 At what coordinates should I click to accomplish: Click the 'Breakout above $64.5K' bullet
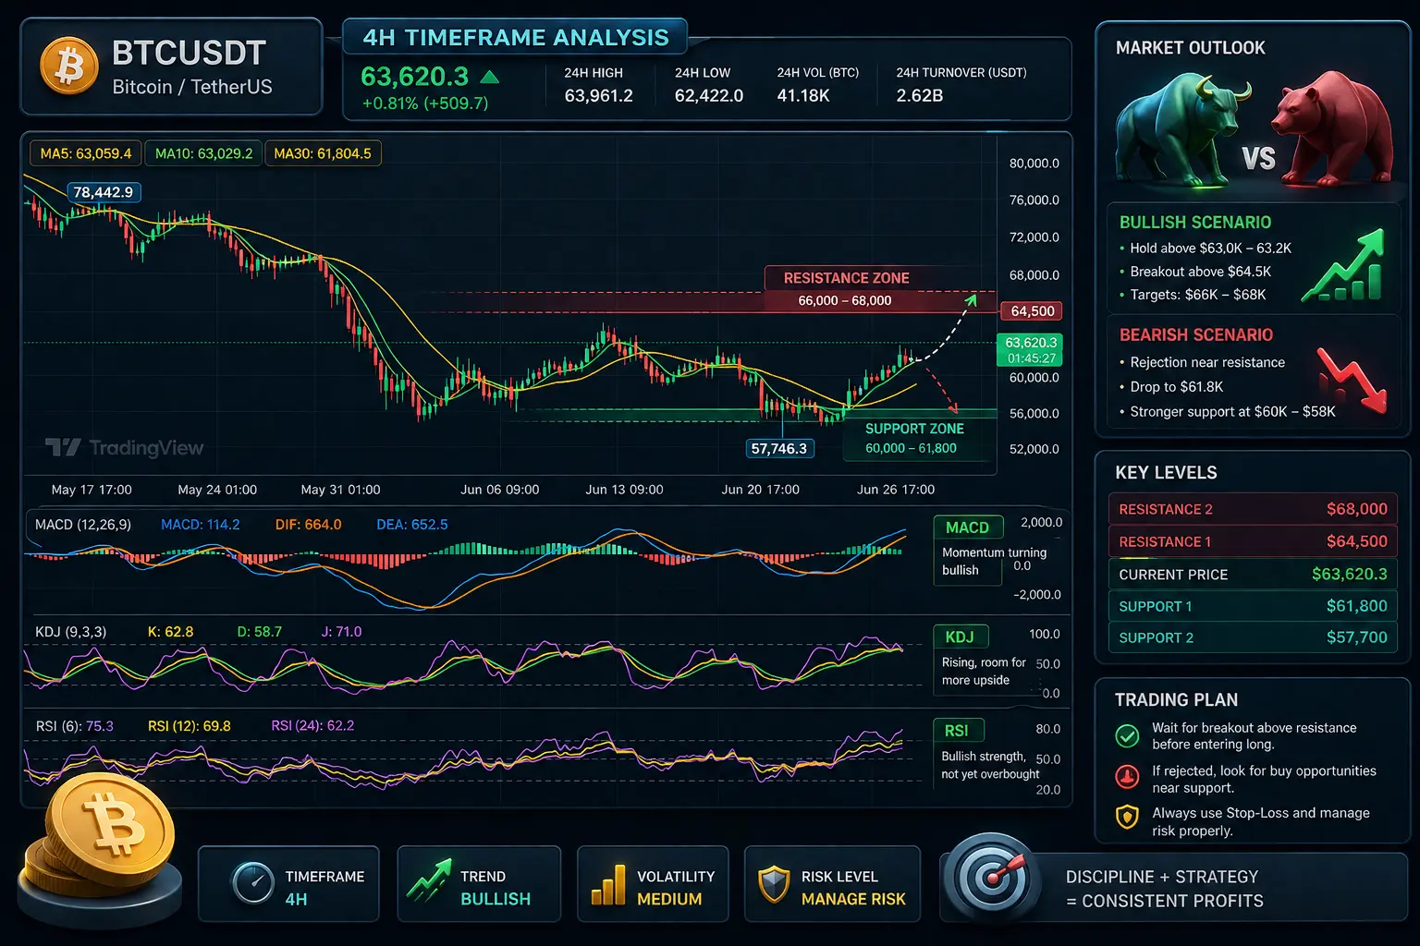point(1200,272)
